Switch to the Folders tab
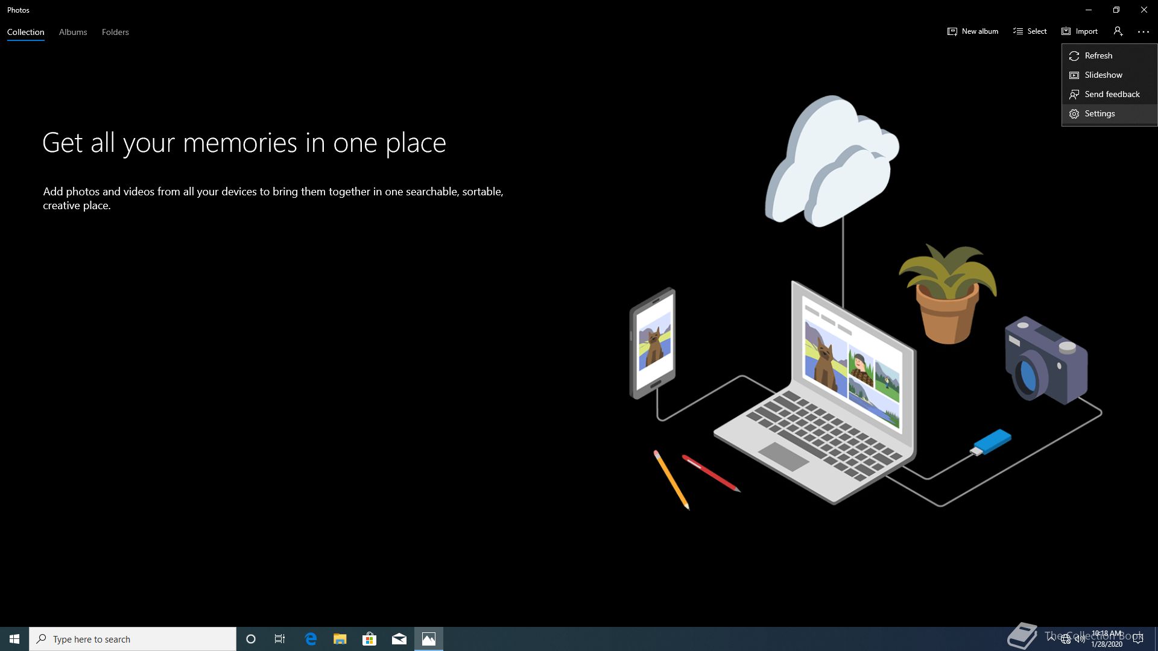Screen dimensions: 1158x651 click(115, 32)
